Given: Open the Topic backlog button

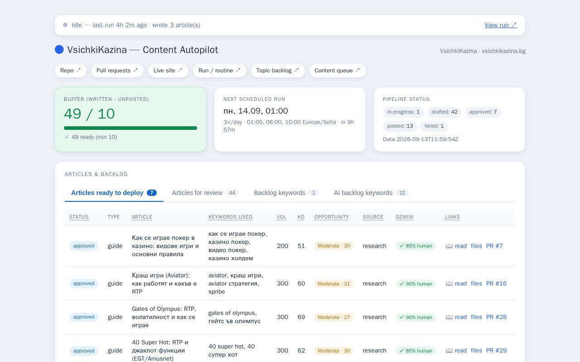Looking at the screenshot, I should [x=278, y=71].
